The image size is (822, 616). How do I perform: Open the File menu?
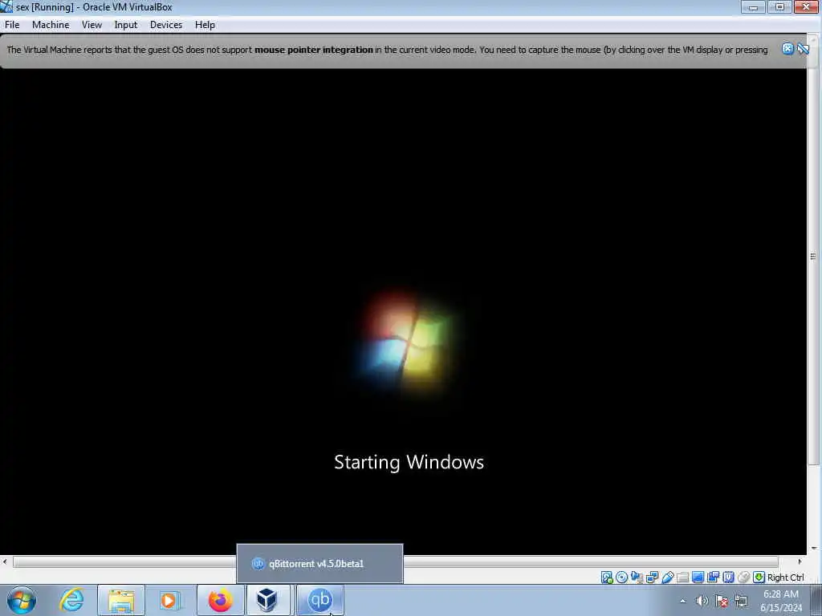(x=12, y=25)
